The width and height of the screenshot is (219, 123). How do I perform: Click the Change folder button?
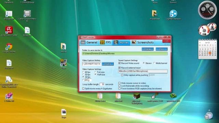[x=147, y=49]
